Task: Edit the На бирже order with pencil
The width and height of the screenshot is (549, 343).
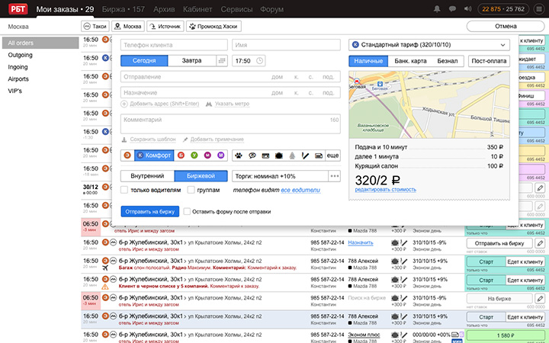Action: pyautogui.click(x=541, y=299)
